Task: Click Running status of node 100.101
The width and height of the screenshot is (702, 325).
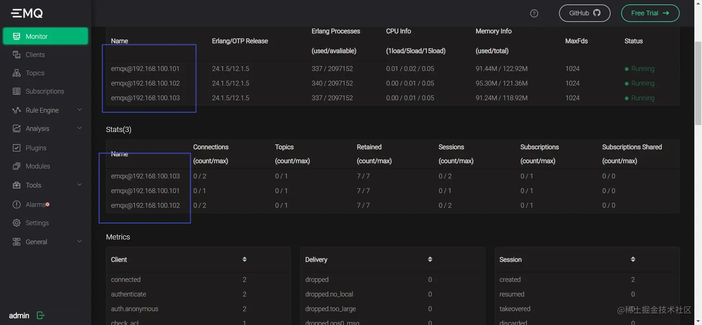Action: (640, 69)
